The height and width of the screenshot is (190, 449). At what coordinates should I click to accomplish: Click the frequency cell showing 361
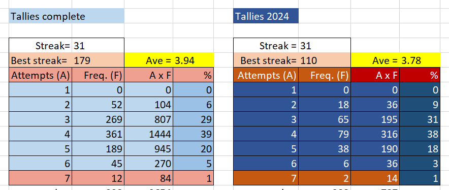pyautogui.click(x=98, y=134)
